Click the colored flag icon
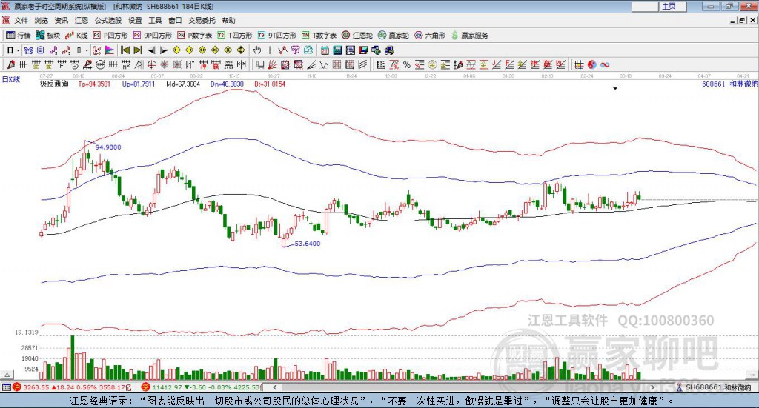This screenshot has width=759, height=408. tap(110, 50)
